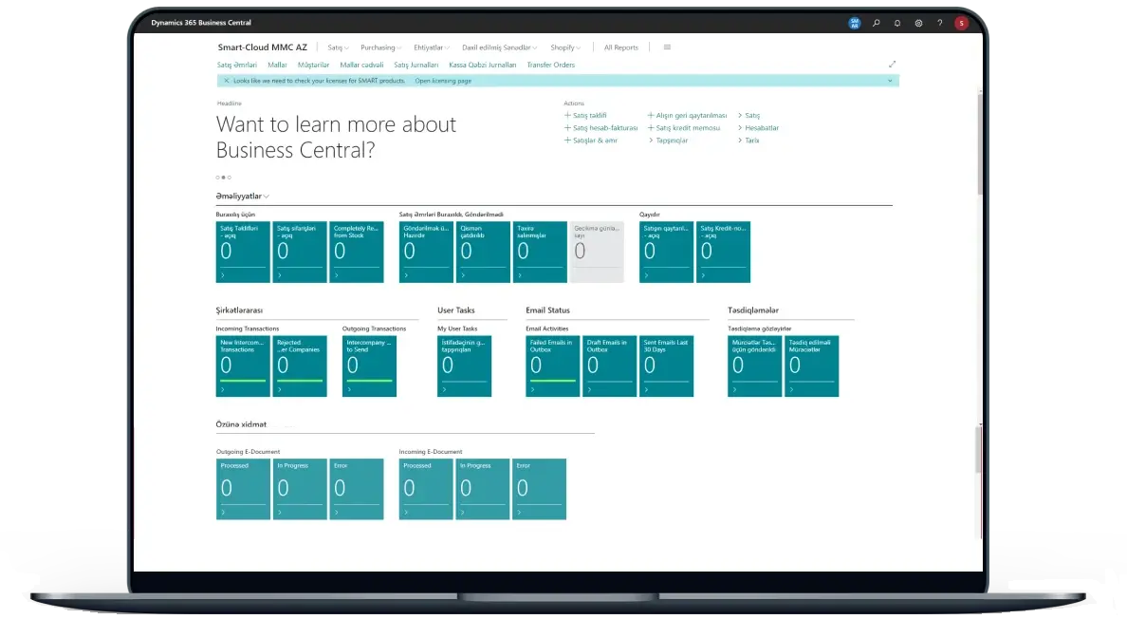Expand the Satış navigation dropdown
Image resolution: width=1127 pixels, height=619 pixels.
click(338, 47)
